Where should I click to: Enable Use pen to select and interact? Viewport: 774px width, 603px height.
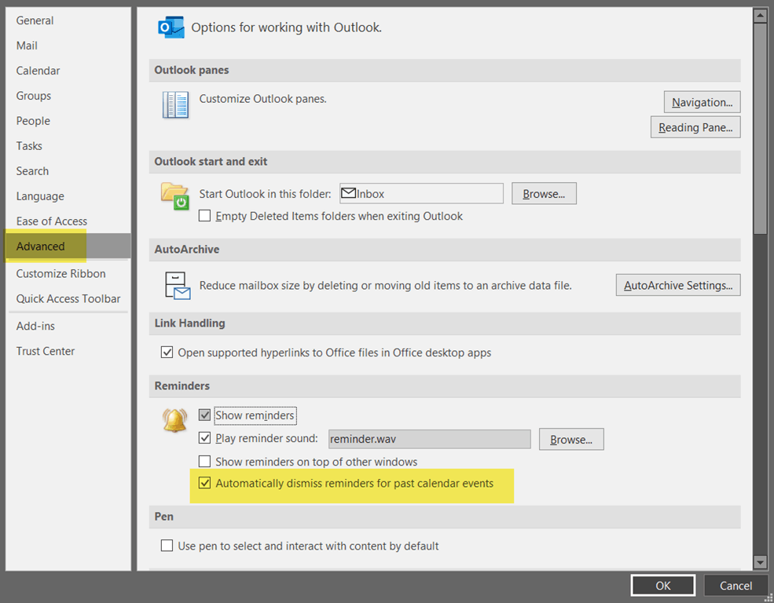coord(167,546)
